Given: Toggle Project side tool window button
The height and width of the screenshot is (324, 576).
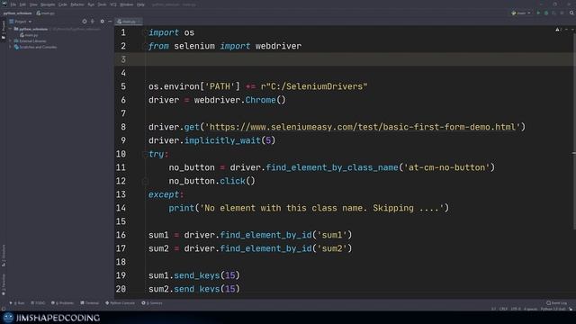Looking at the screenshot, I should tap(4, 30).
